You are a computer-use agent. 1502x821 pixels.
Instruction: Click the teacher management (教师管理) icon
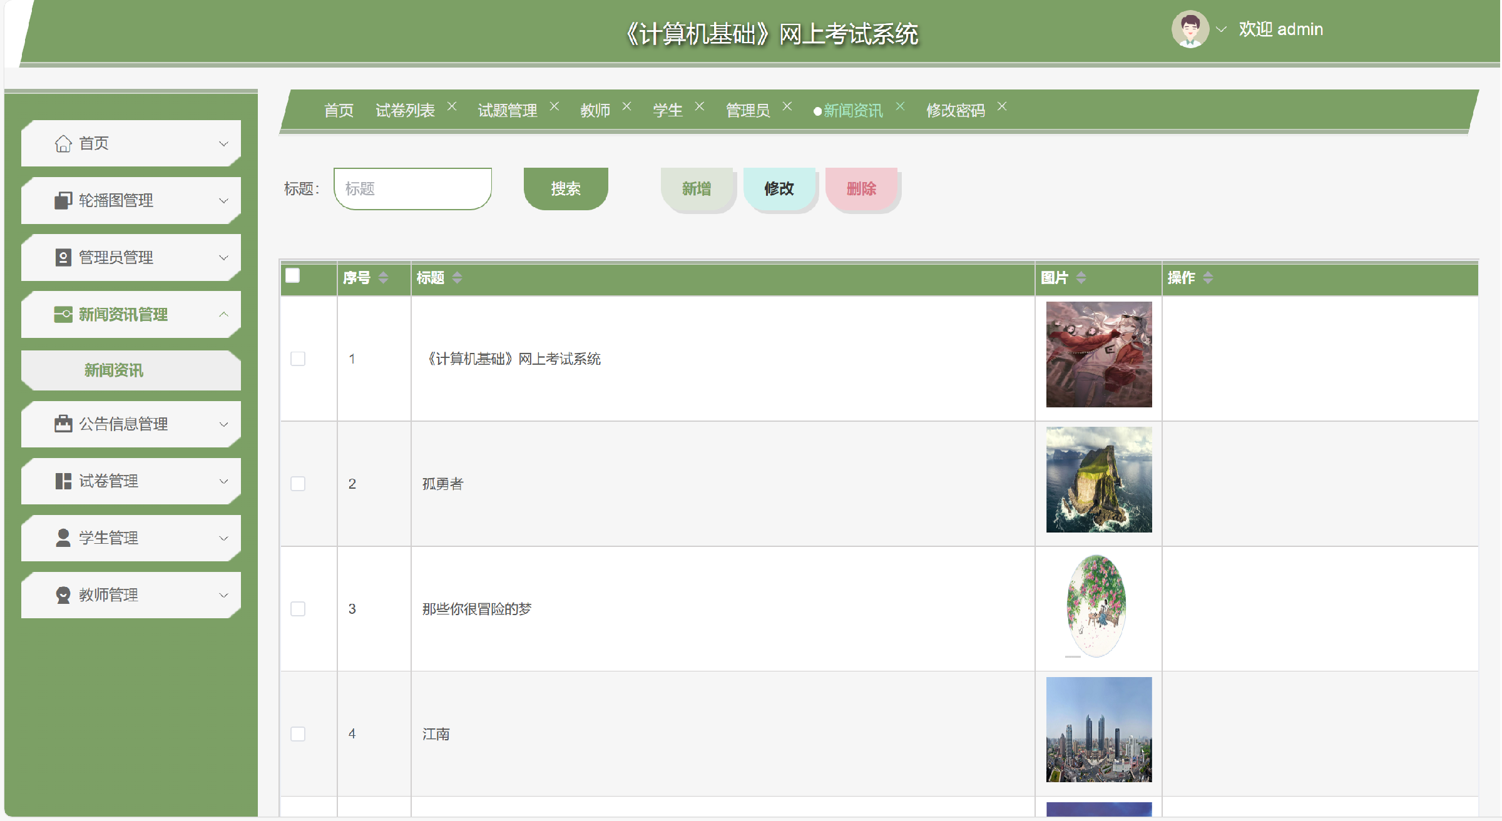click(63, 595)
